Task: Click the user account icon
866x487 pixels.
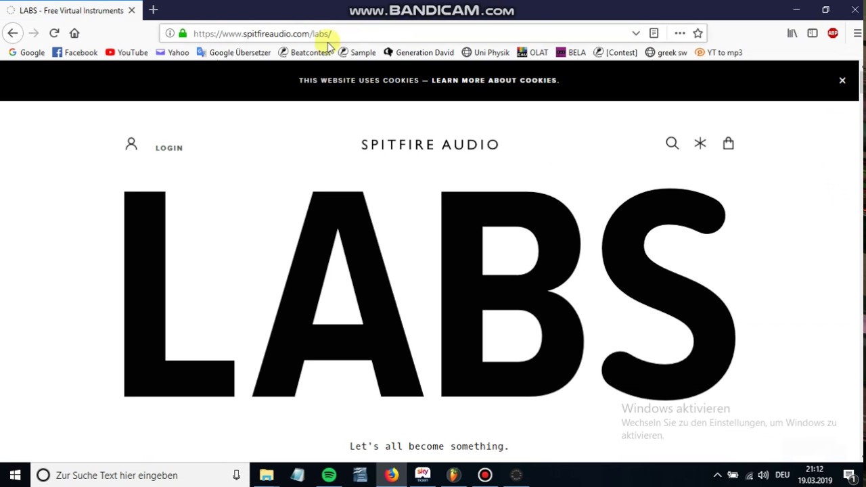Action: click(131, 143)
